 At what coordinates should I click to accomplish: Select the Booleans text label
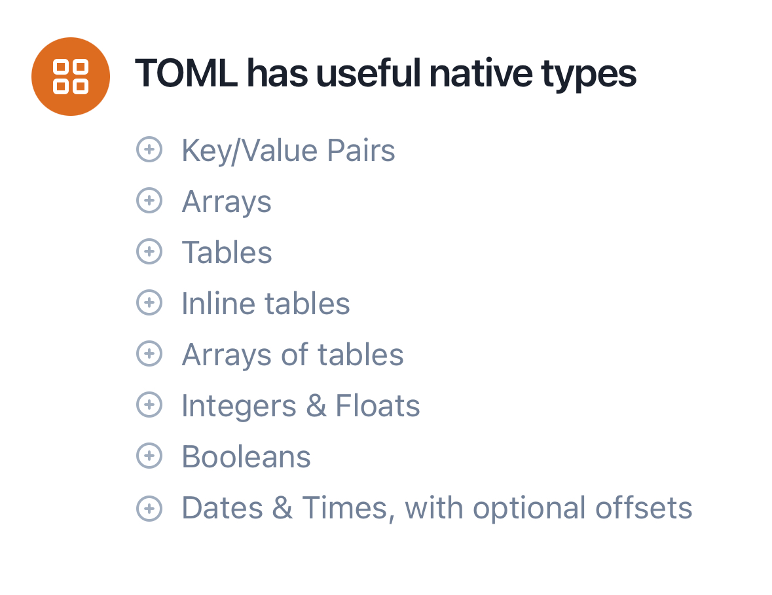point(246,457)
